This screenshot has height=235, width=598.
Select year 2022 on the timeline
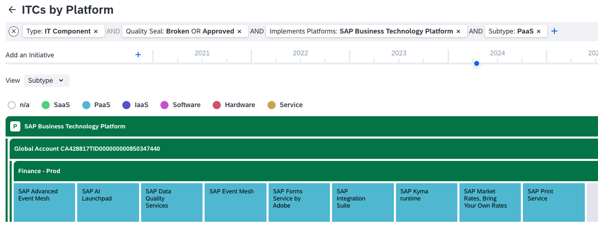[301, 53]
